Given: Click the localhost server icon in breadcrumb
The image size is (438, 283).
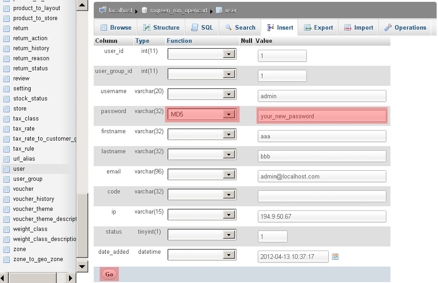Looking at the screenshot, I should tap(102, 10).
